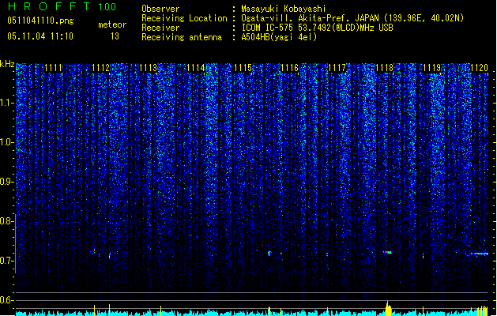Click the 1113 time marker
Screen dimensions: 497x316
pos(148,68)
